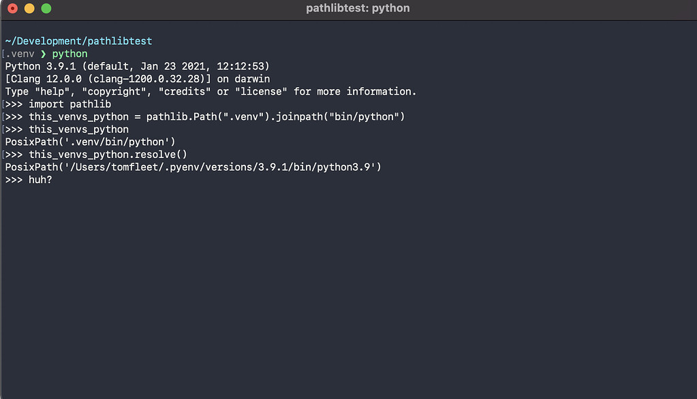Click the PosixPath('.venv/bin/python') output

(90, 142)
